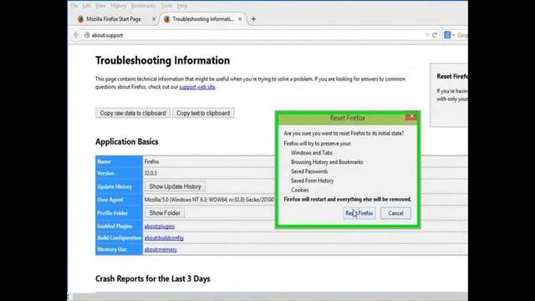Open a new tab with plus icon
This screenshot has width=535, height=301.
(253, 19)
